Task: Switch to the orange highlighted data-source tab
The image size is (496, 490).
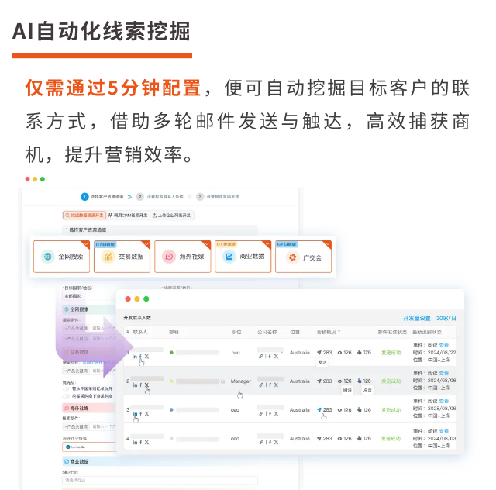Action: (84, 216)
